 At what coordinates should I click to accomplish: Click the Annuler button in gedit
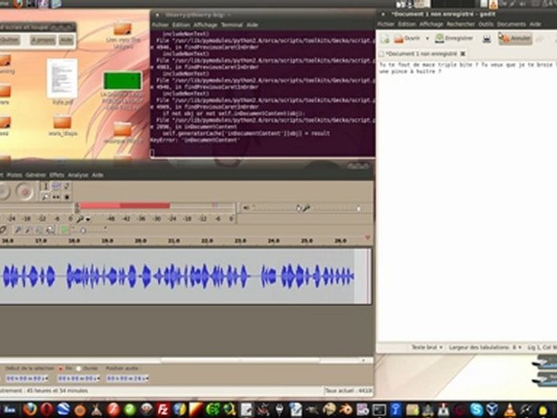515,38
